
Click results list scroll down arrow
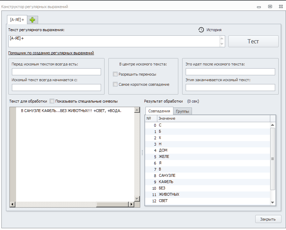point(272,202)
